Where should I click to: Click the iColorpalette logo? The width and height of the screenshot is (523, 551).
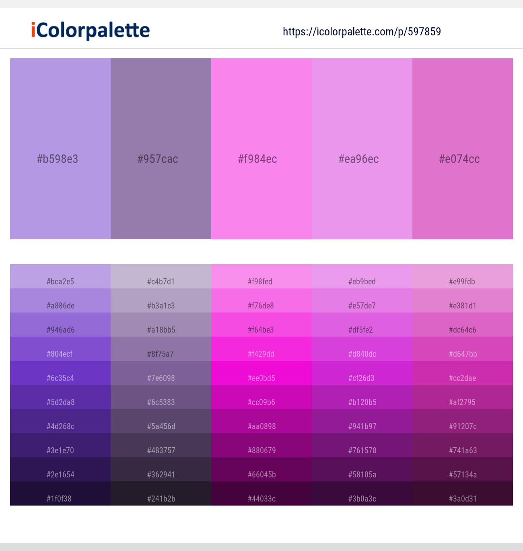point(91,31)
